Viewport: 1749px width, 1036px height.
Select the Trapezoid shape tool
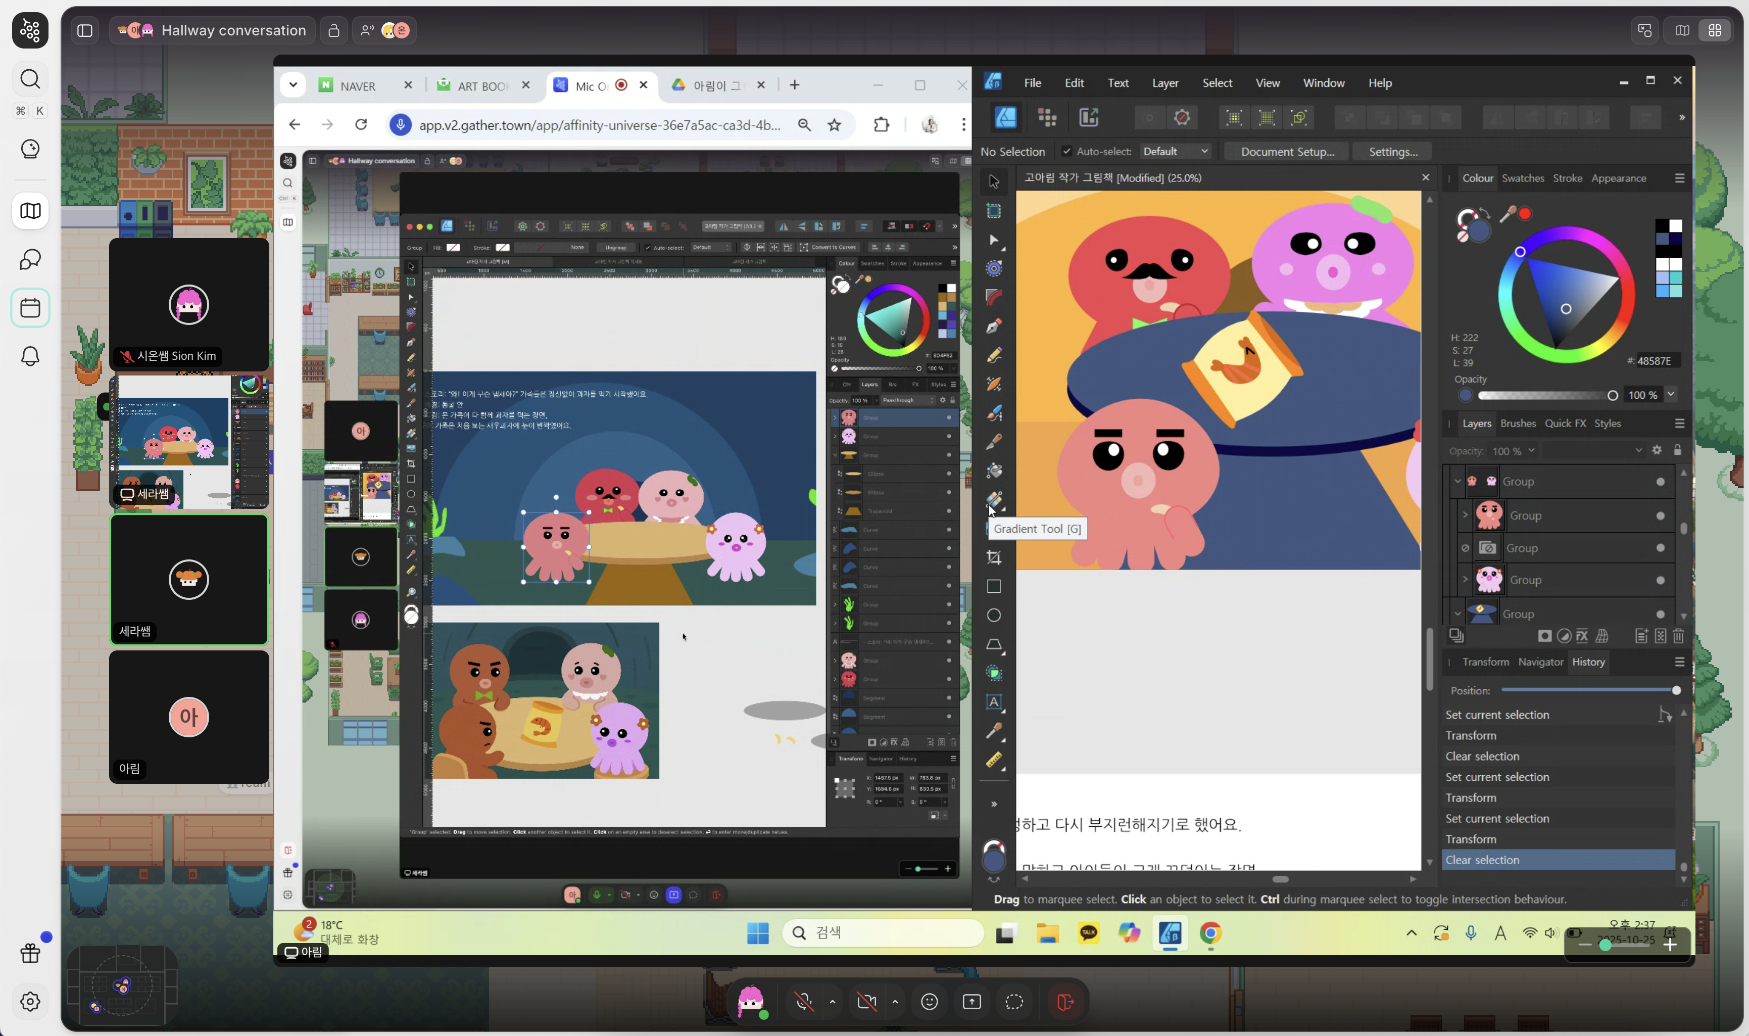click(994, 644)
